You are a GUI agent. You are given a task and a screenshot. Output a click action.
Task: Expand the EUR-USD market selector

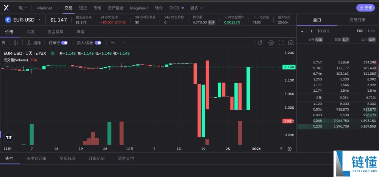point(23,20)
